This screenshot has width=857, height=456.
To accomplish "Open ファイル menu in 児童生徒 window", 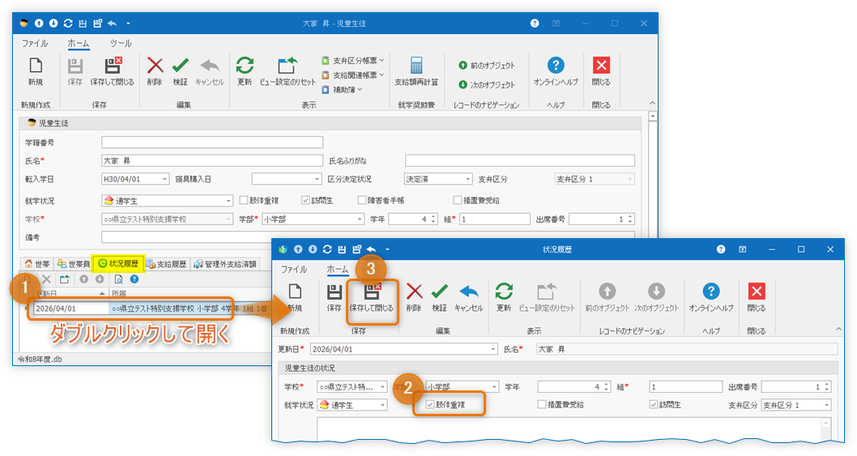I will click(x=35, y=43).
